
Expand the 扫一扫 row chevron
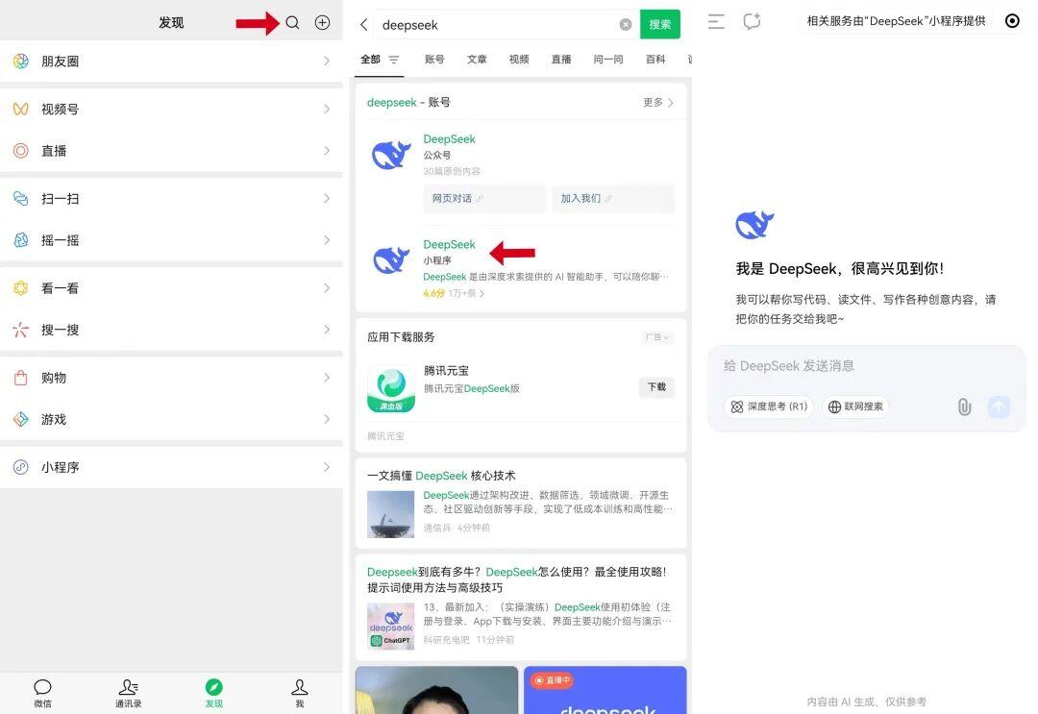coord(327,199)
